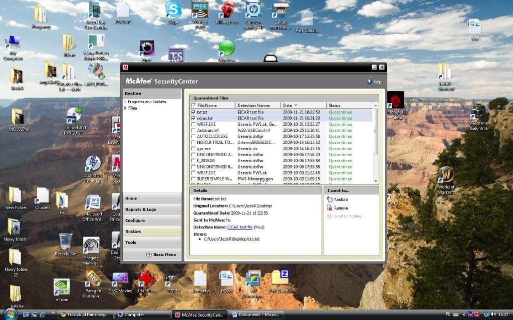Open the HP Photosmart desktop icon
This screenshot has width=513, height=320.
tap(253, 284)
